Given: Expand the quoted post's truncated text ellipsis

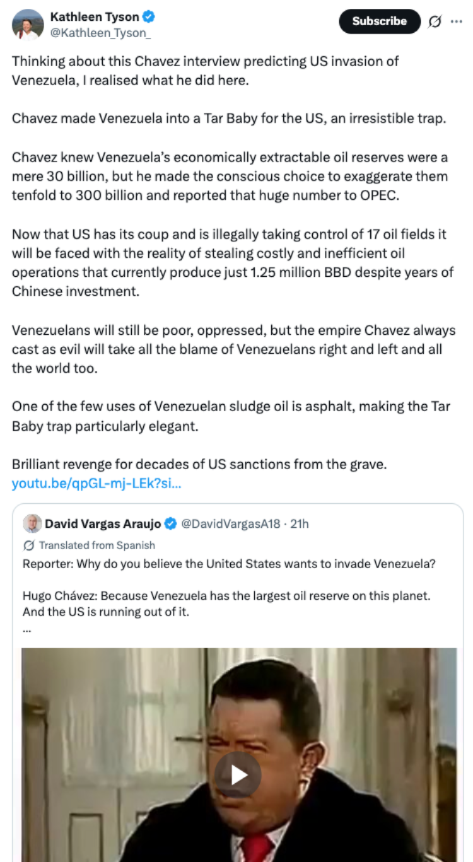Looking at the screenshot, I should point(26,629).
